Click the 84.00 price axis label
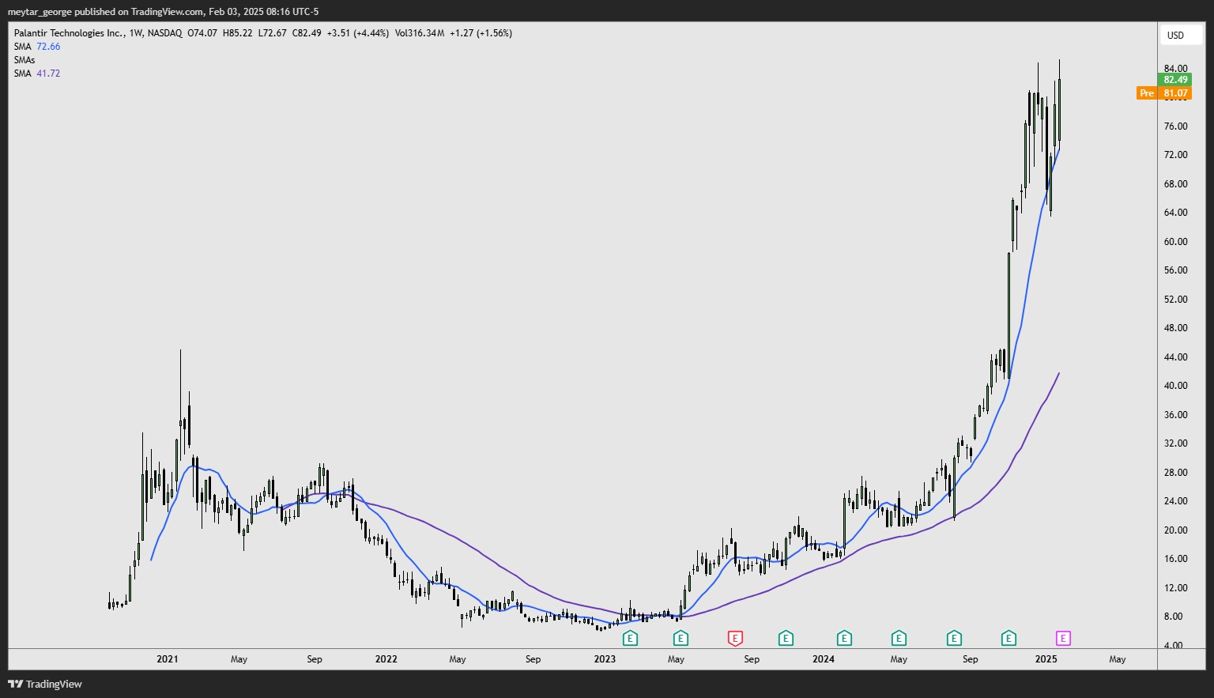Screen dimensions: 1214x698 [x=1175, y=69]
